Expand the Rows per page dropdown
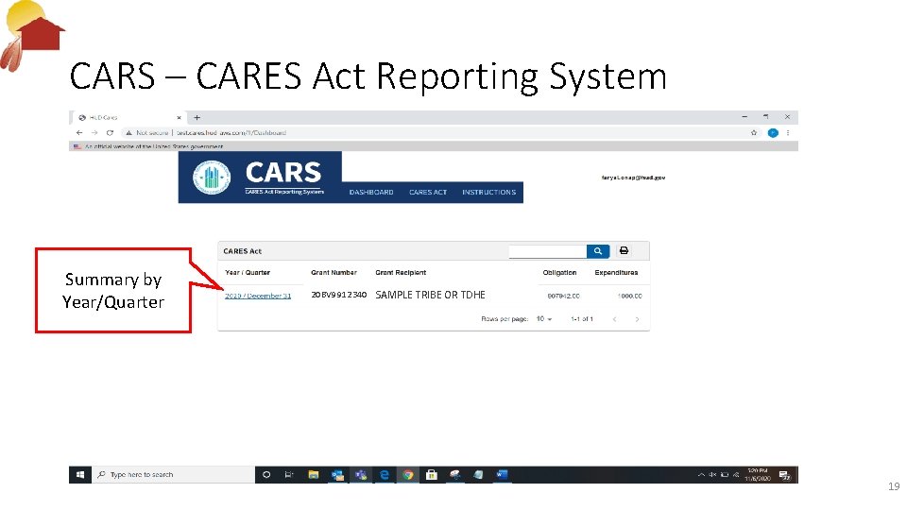 (544, 318)
